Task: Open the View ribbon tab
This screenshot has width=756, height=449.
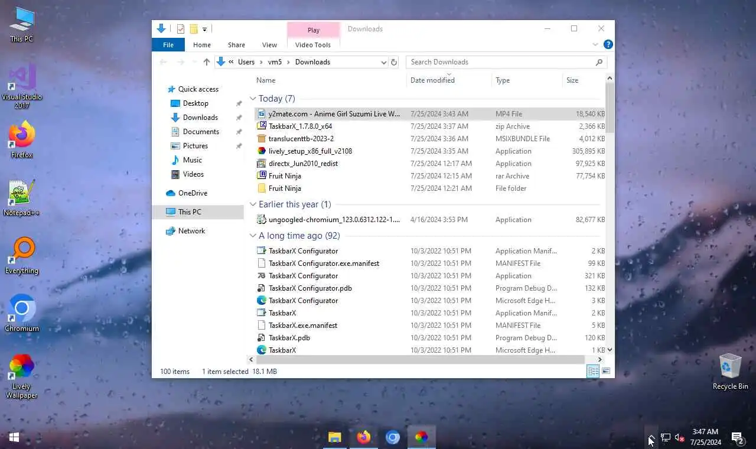Action: [269, 45]
